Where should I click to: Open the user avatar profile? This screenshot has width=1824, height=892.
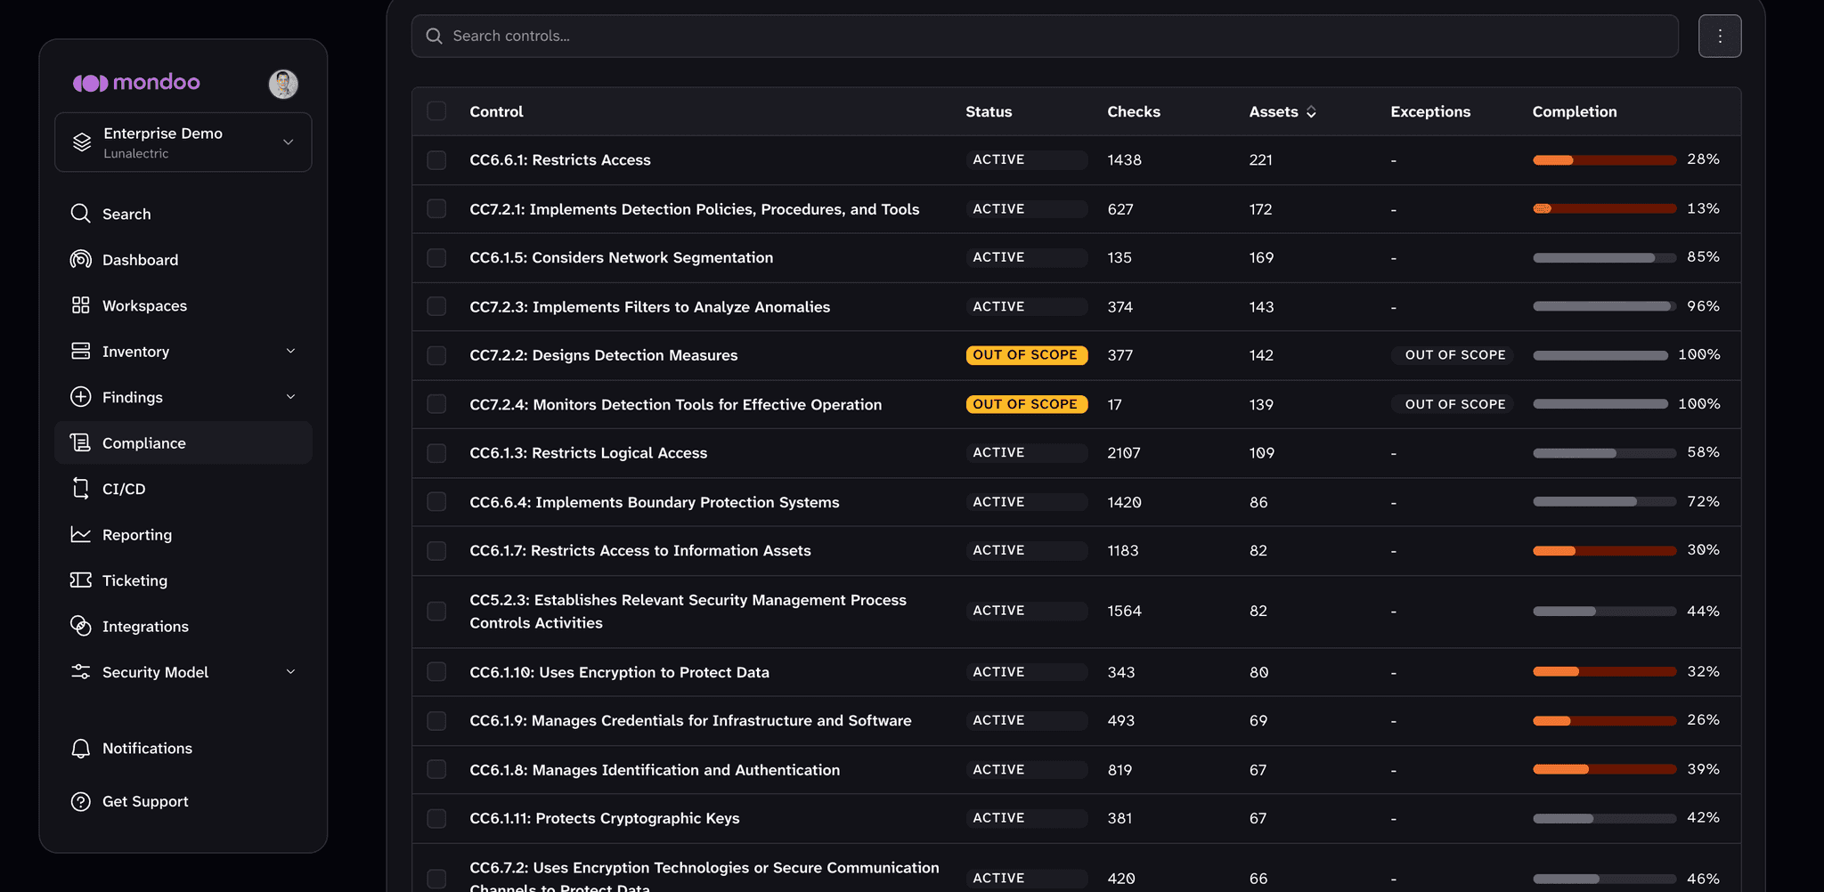tap(283, 84)
